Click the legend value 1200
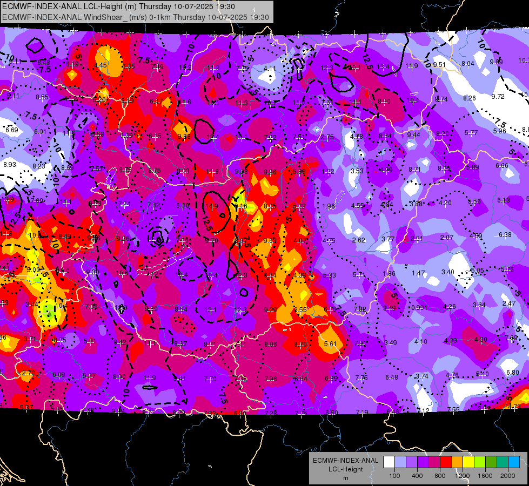This screenshot has width=529, height=486. (x=462, y=476)
